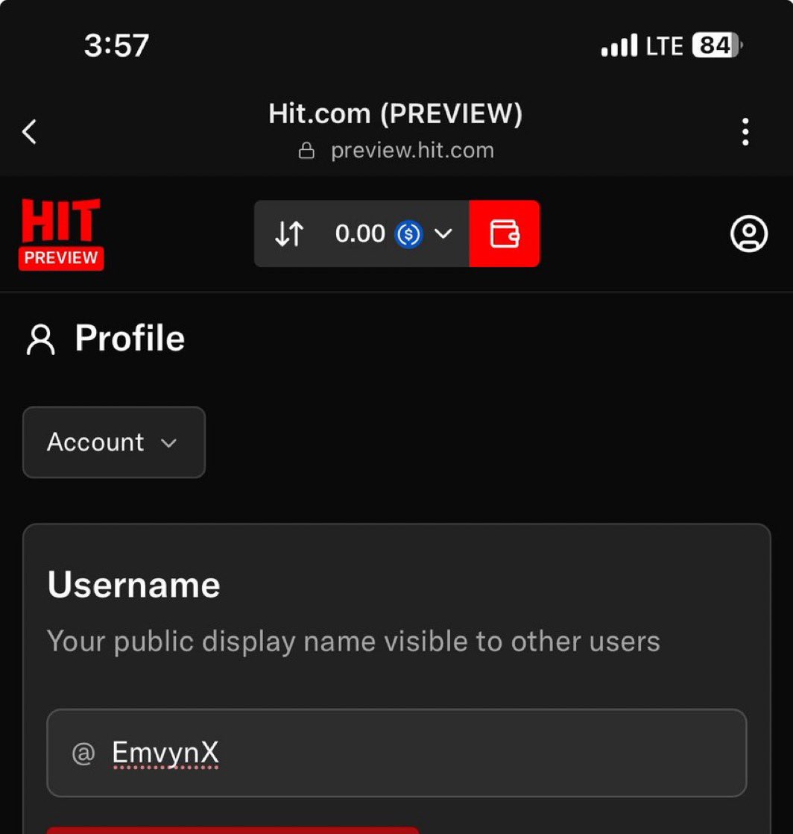Click the EmvynX username input field
The image size is (793, 834).
tap(396, 753)
